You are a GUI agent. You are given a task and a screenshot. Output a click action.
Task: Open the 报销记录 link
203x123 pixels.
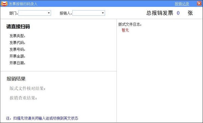tap(182, 4)
